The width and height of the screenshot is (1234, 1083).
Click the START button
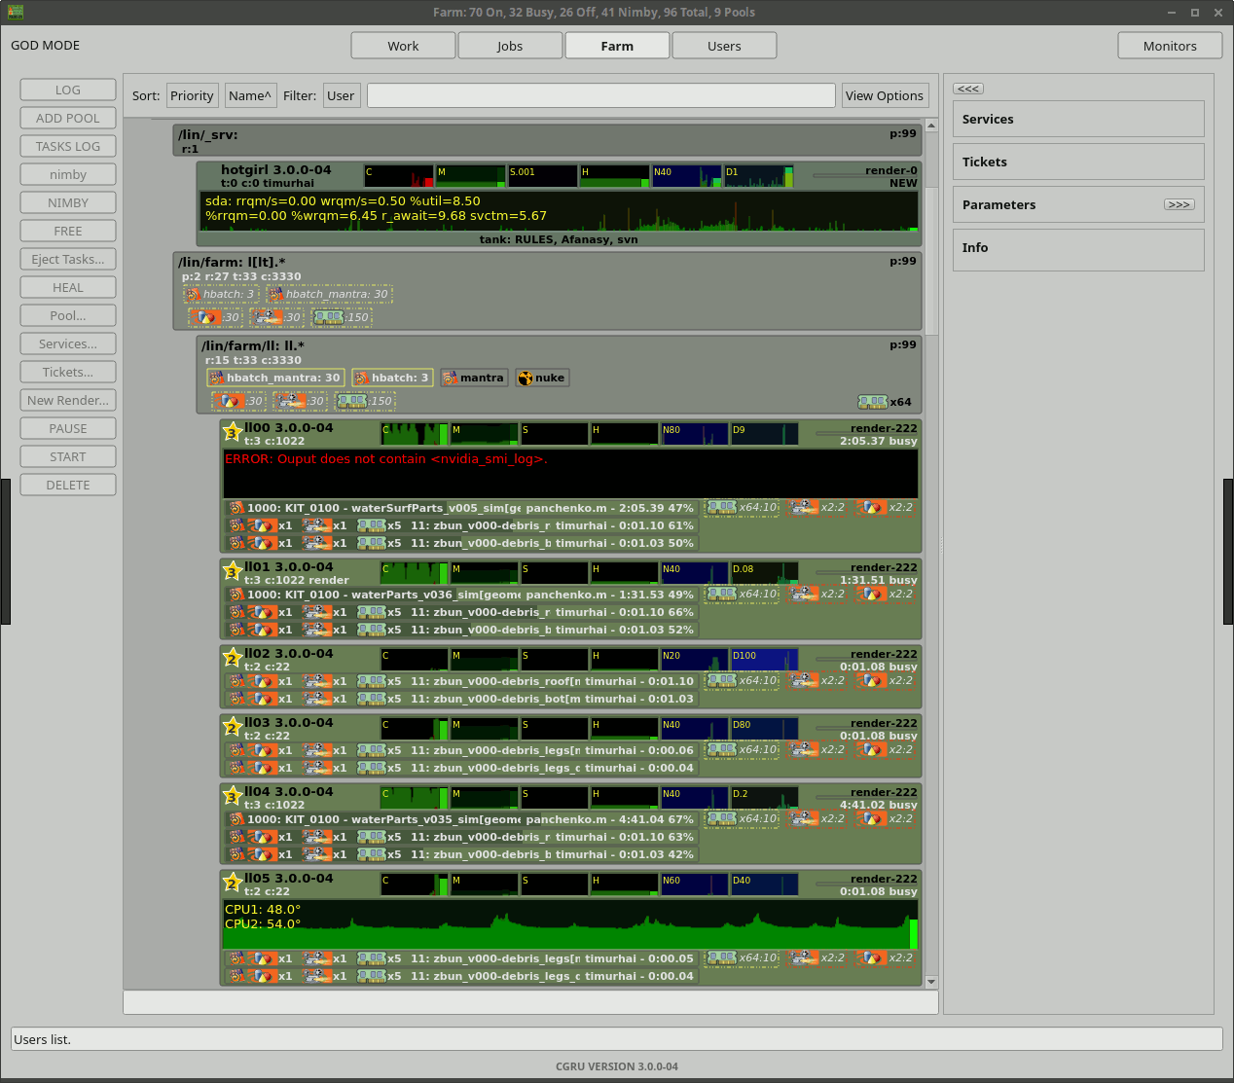point(68,456)
